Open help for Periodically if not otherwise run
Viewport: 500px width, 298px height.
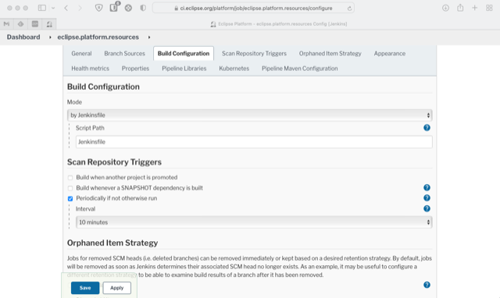pyautogui.click(x=427, y=198)
